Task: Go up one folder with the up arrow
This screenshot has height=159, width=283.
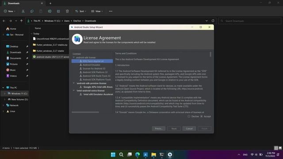Action: coord(22,21)
